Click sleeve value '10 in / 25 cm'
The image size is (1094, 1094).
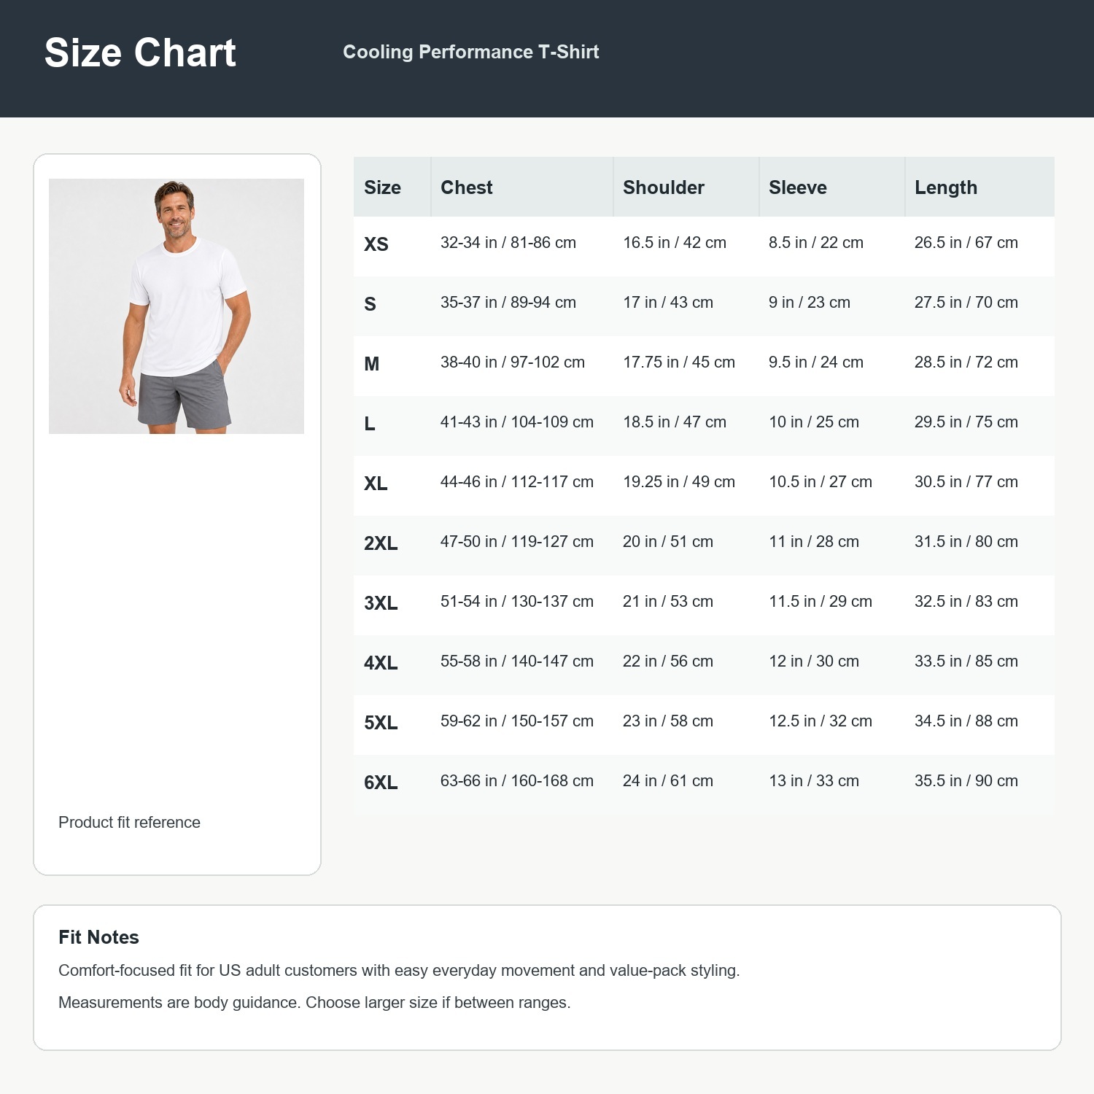pyautogui.click(x=814, y=422)
